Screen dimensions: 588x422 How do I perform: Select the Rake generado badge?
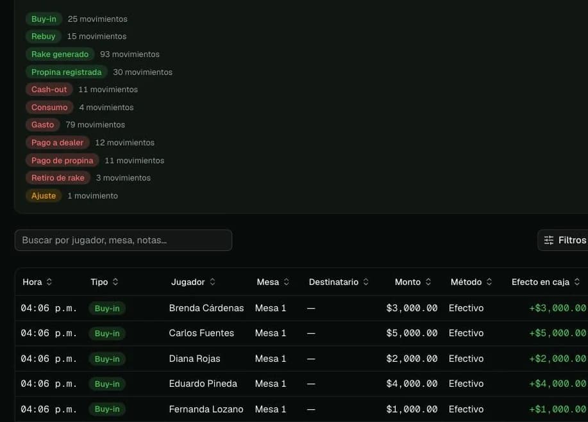(60, 54)
